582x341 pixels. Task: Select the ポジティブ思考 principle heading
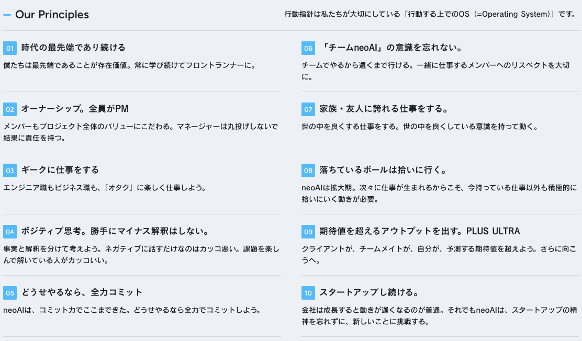(x=115, y=231)
